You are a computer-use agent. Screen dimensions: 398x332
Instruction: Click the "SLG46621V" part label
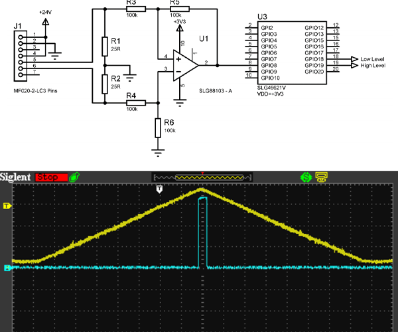pos(271,88)
